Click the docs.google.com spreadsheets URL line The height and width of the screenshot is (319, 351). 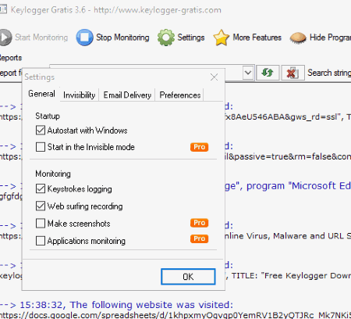(x=175, y=315)
